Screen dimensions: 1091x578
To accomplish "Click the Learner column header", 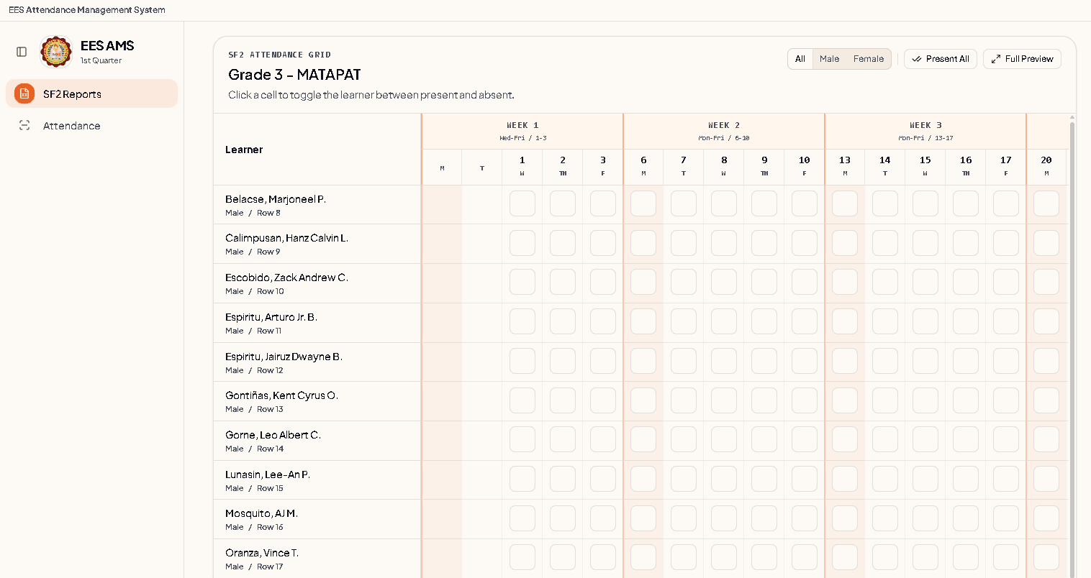I will pyautogui.click(x=317, y=150).
